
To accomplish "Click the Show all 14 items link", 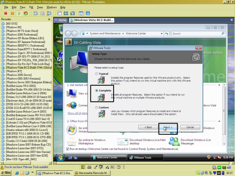I will (77, 113).
